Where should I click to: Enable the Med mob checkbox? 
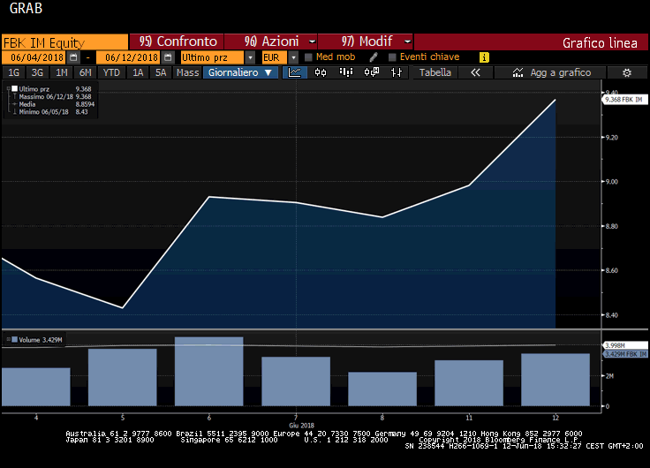[x=308, y=57]
